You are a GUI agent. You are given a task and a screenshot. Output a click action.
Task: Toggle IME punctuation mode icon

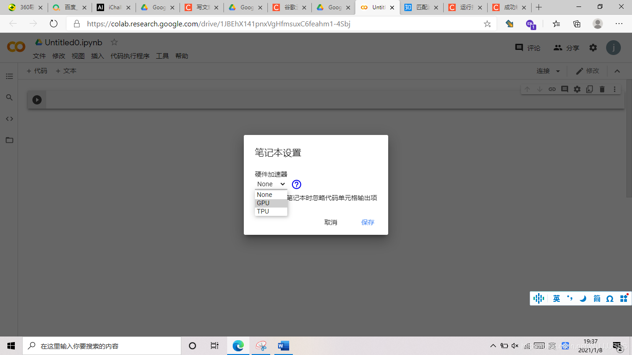pyautogui.click(x=570, y=299)
